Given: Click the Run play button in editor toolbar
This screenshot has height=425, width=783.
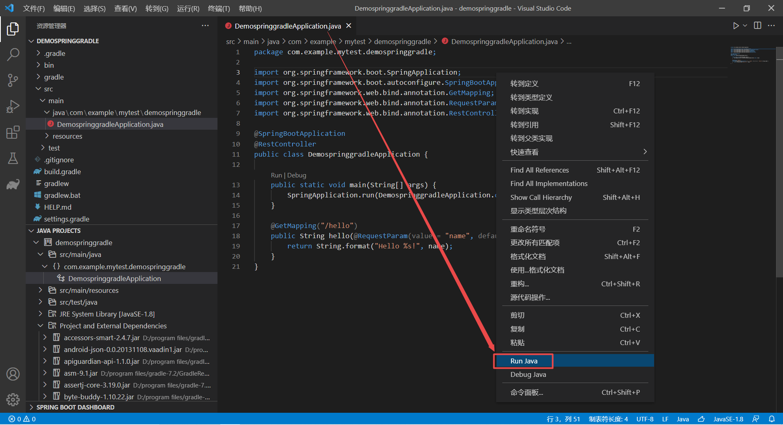Looking at the screenshot, I should (735, 26).
